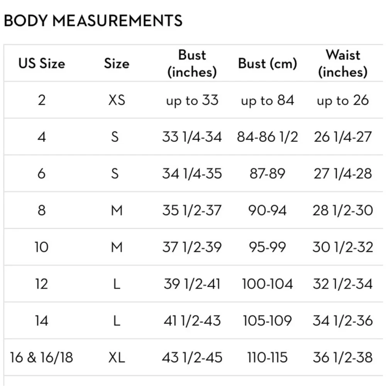Select the 100-104 bust cm cell
Screen dimensions: 386x386
coord(267,284)
